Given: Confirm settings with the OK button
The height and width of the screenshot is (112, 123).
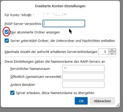Looking at the screenshot, I should (x=81, y=101).
